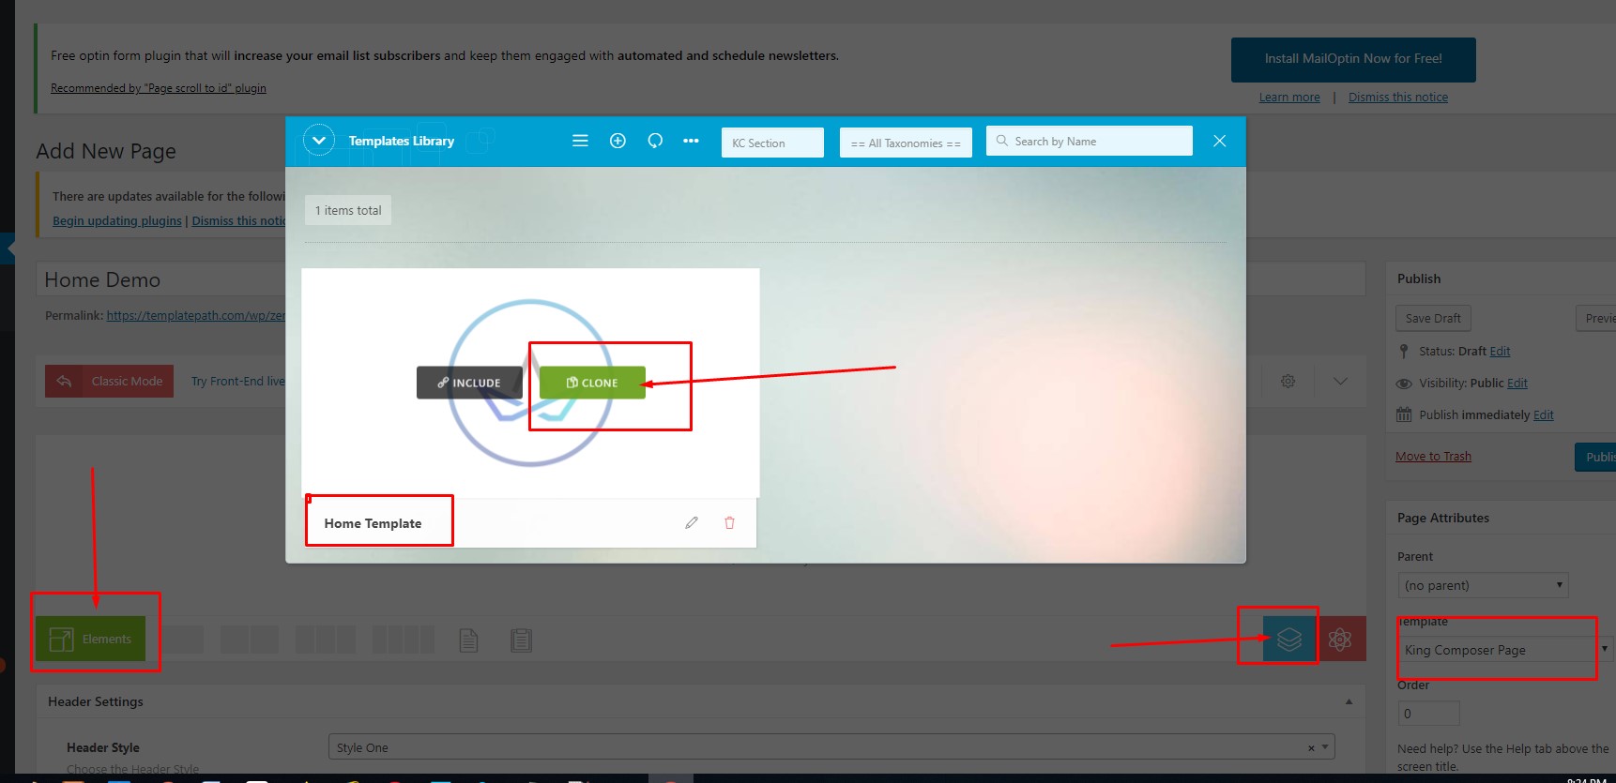1616x783 pixels.
Task: Click the INCLUDE button on the template
Action: coord(469,383)
